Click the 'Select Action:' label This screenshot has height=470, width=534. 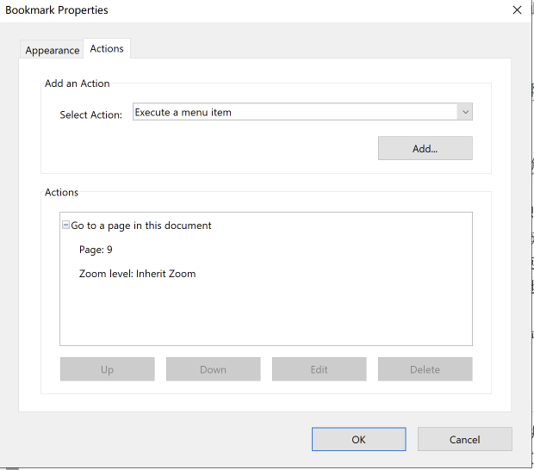pyautogui.click(x=91, y=114)
